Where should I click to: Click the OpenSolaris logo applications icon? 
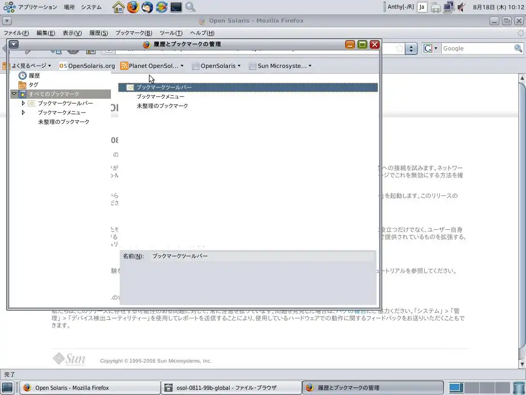[9, 7]
